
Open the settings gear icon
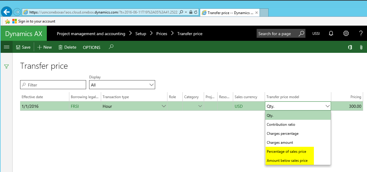pos(346,34)
